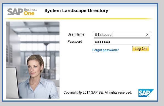164x106 pixels.
Task: Click the Password label
Action: [75, 42]
